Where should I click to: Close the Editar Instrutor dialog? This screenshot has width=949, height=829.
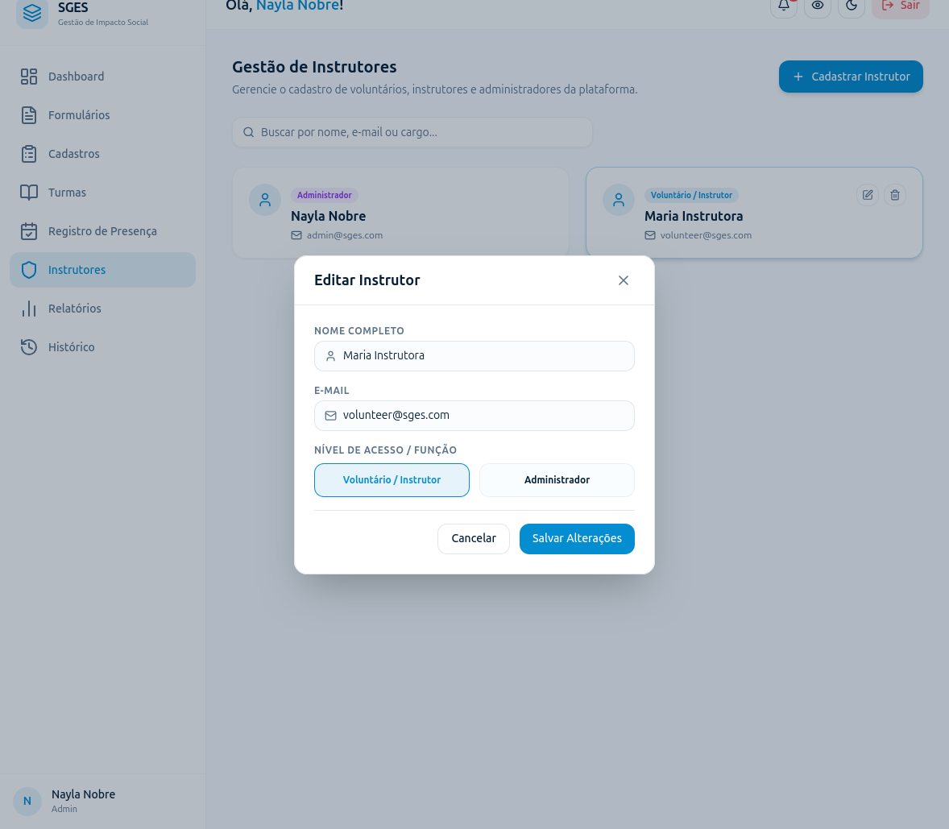624,280
